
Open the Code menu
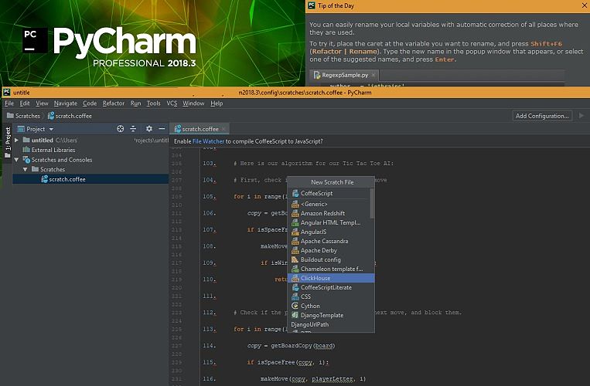coord(90,103)
